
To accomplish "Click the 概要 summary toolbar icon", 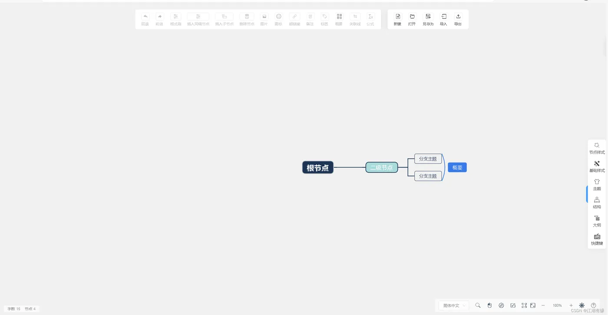I will (x=339, y=16).
